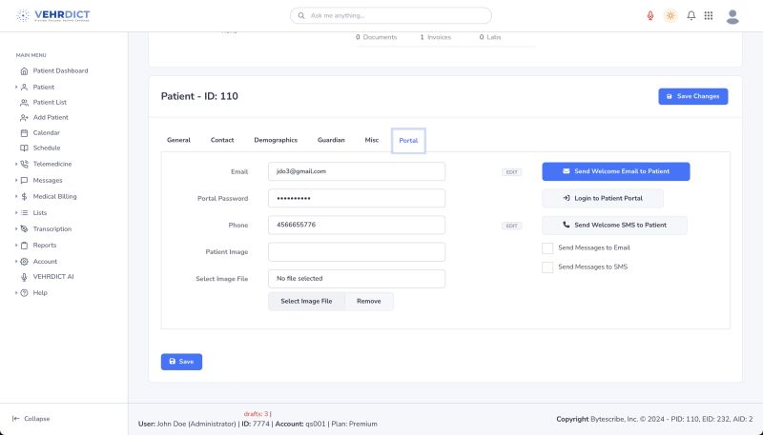Click the Telemedicine phone icon
Screen dimensions: 763x435
pyautogui.click(x=24, y=164)
